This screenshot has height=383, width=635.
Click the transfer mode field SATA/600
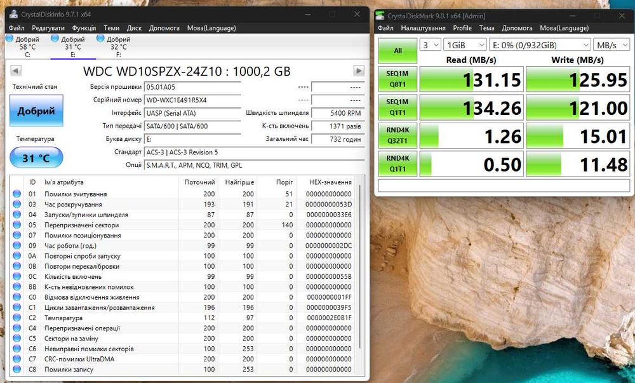(193, 126)
